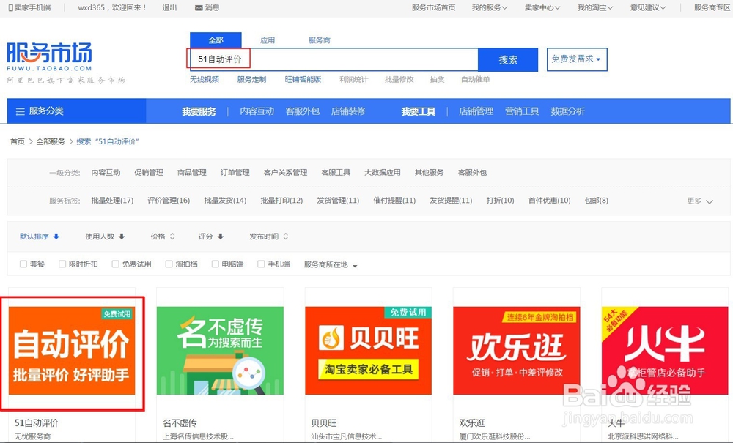The width and height of the screenshot is (733, 443).
Task: Click the 默认排序 descending sort arrow
Action: (57, 236)
